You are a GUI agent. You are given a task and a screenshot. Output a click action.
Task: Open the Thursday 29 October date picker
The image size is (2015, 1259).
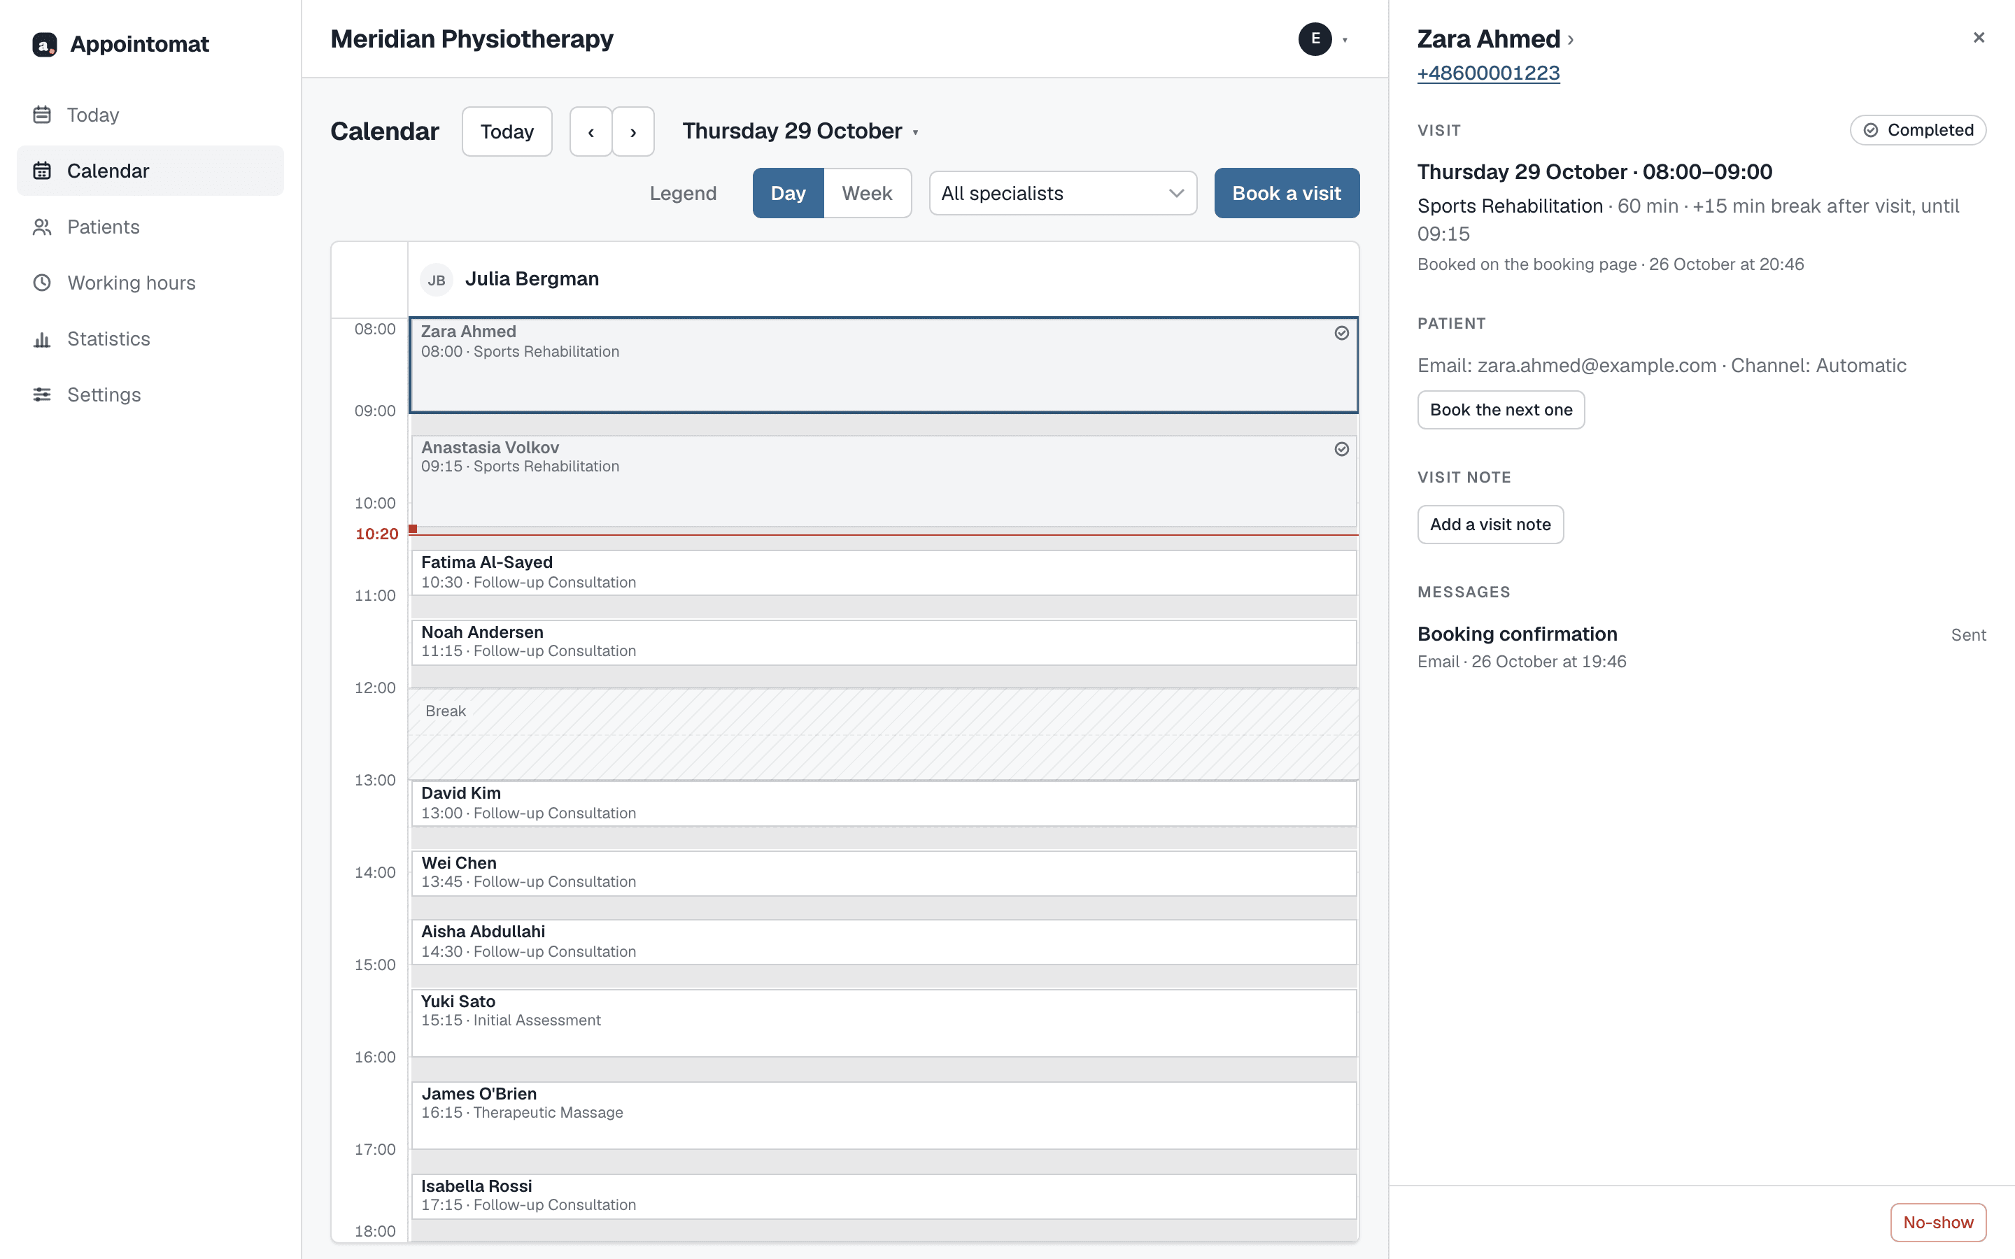[x=800, y=131]
